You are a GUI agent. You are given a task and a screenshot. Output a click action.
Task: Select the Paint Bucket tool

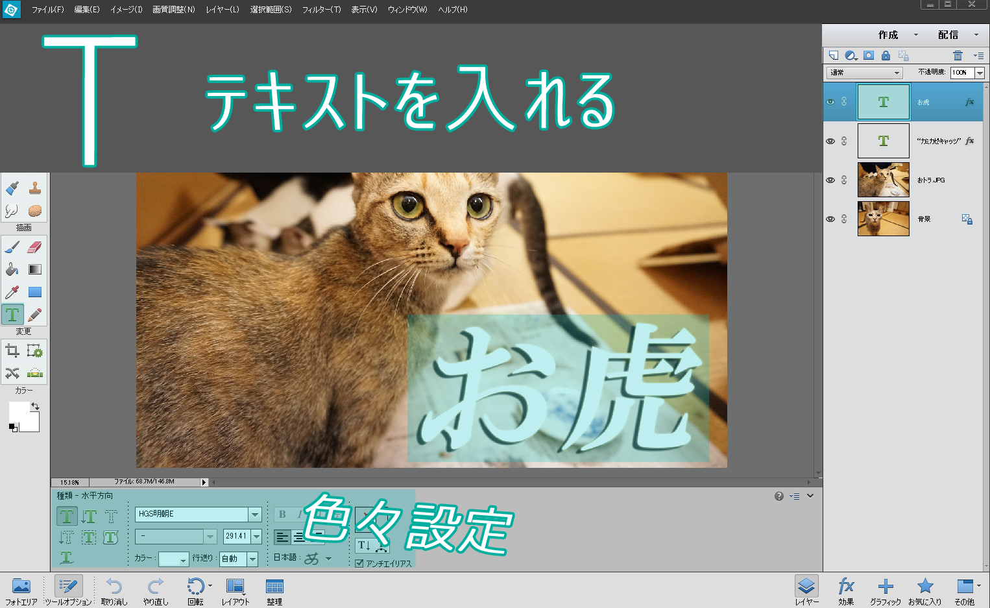click(12, 269)
